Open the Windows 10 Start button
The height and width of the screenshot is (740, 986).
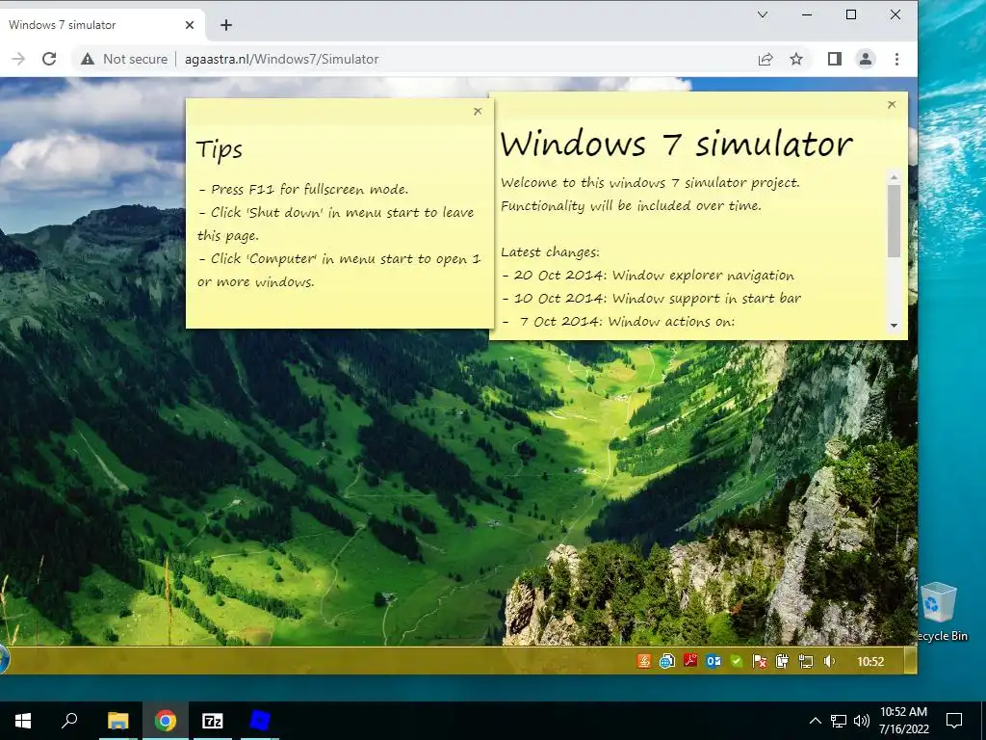tap(23, 721)
